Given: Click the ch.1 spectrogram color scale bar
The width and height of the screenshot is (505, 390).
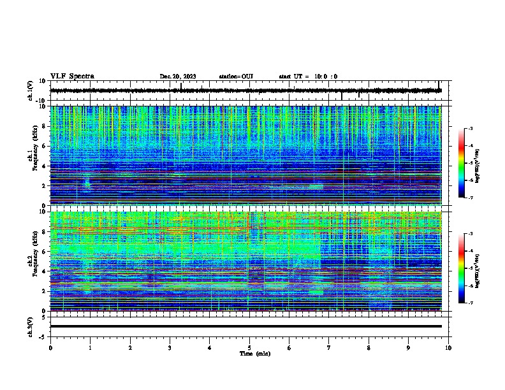Looking at the screenshot, I should 462,163.
